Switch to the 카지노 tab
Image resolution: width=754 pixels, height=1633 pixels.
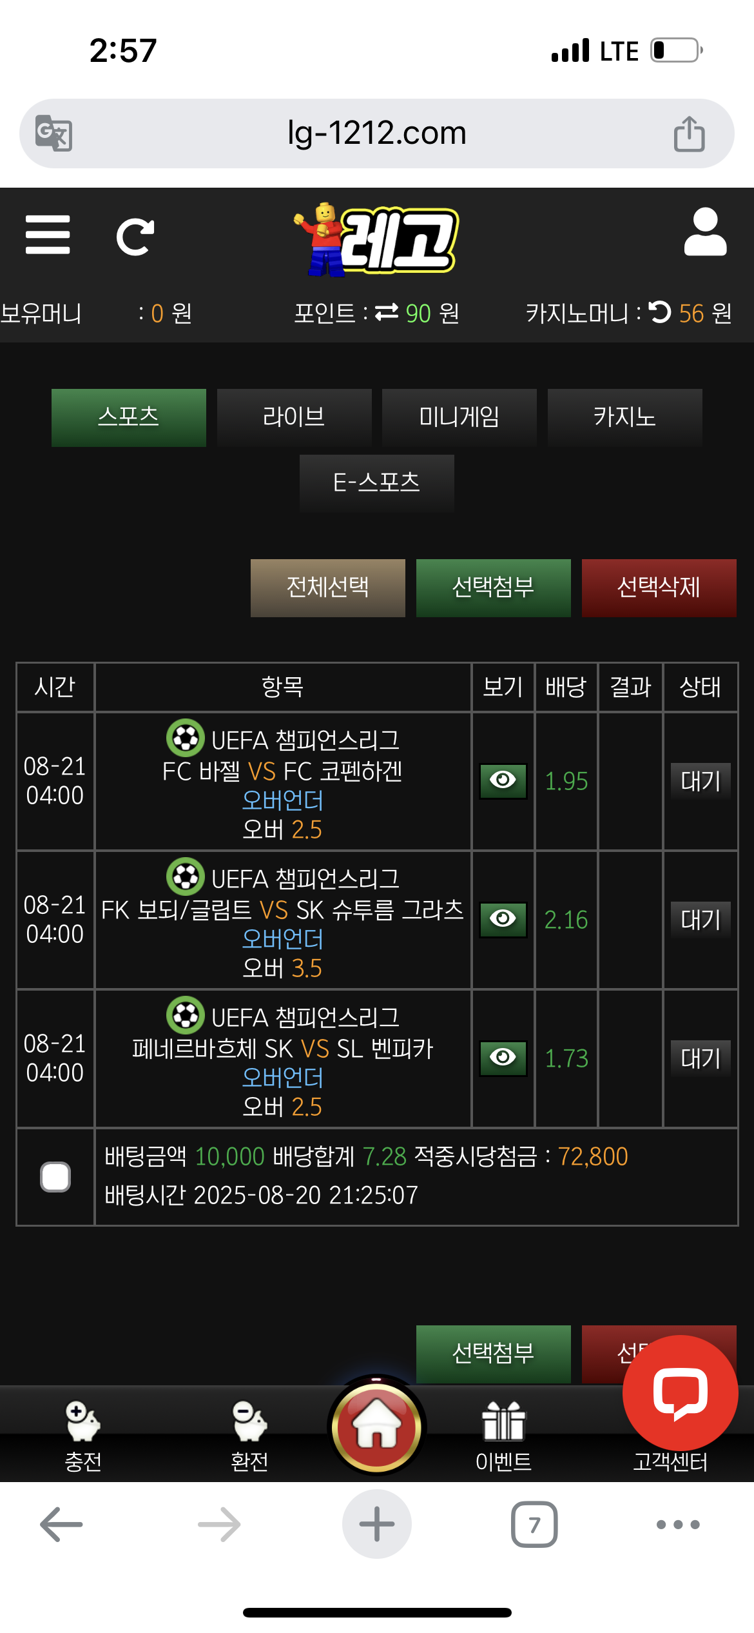[625, 417]
